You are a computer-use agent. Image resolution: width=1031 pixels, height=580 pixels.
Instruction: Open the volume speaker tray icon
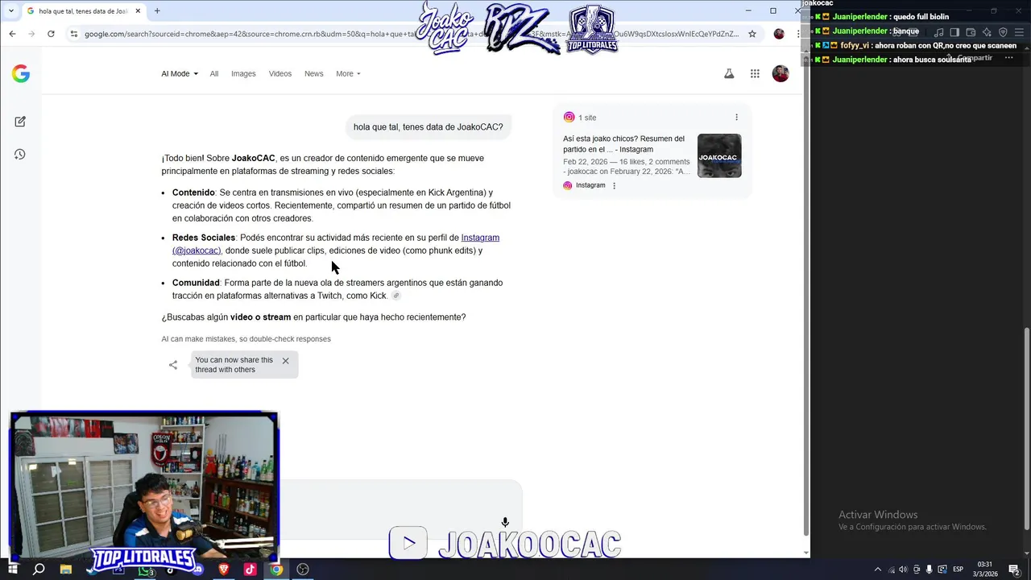[x=903, y=570]
